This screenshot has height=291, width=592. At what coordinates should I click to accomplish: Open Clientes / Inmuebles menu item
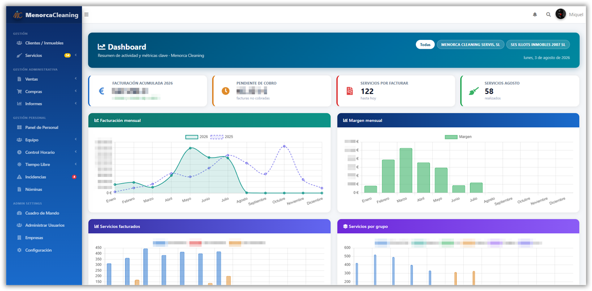44,43
